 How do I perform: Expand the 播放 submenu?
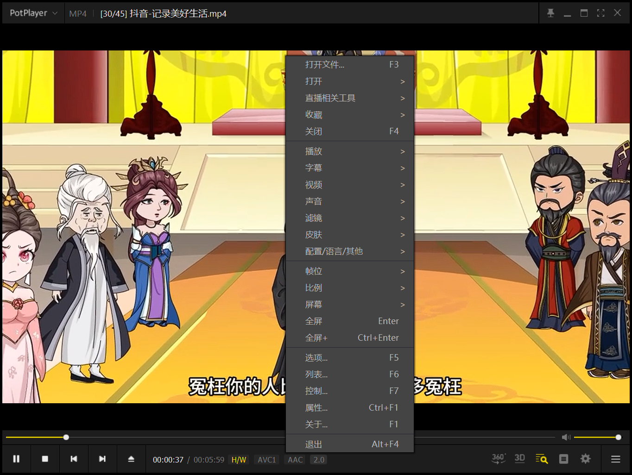[x=350, y=151]
